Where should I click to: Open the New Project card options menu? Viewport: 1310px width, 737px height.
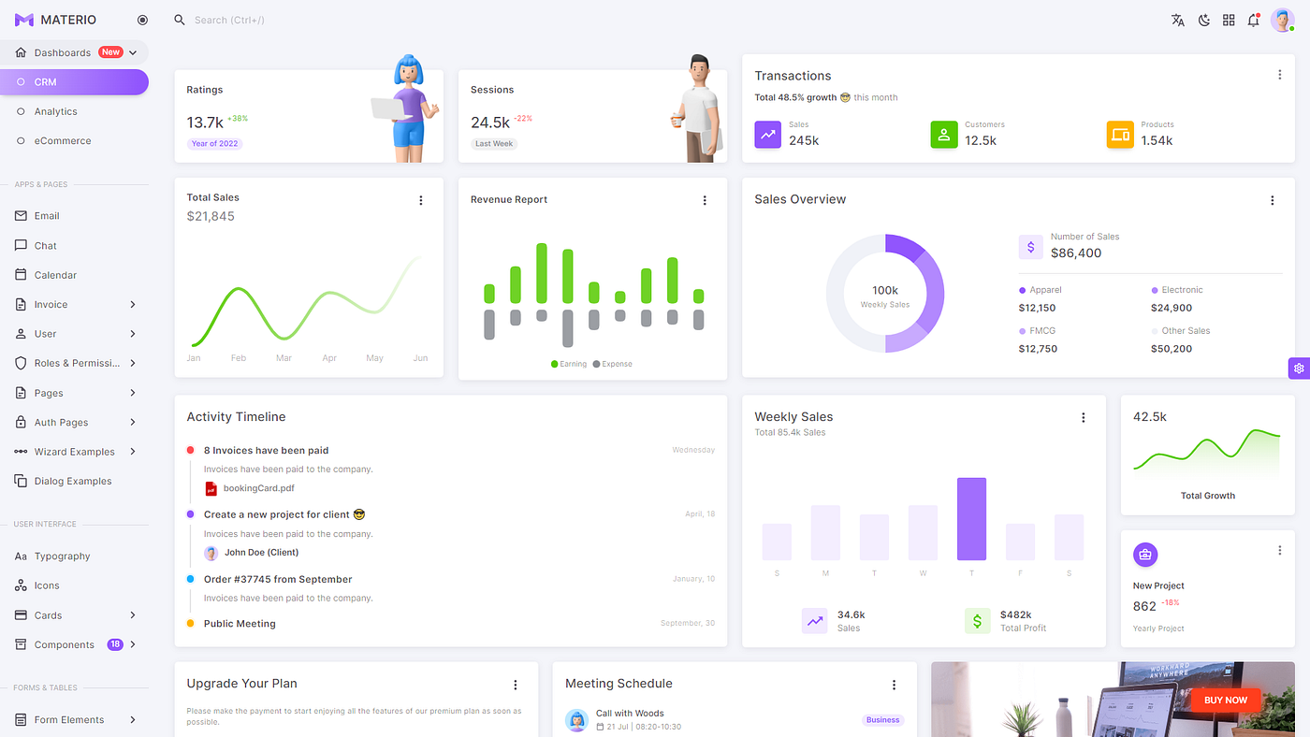pyautogui.click(x=1280, y=551)
